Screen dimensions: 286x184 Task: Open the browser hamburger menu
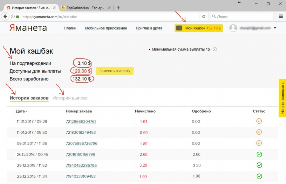click(281, 16)
